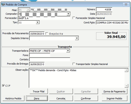Click the Observação text area
The height and width of the screenshot is (104, 131).
point(77,78)
